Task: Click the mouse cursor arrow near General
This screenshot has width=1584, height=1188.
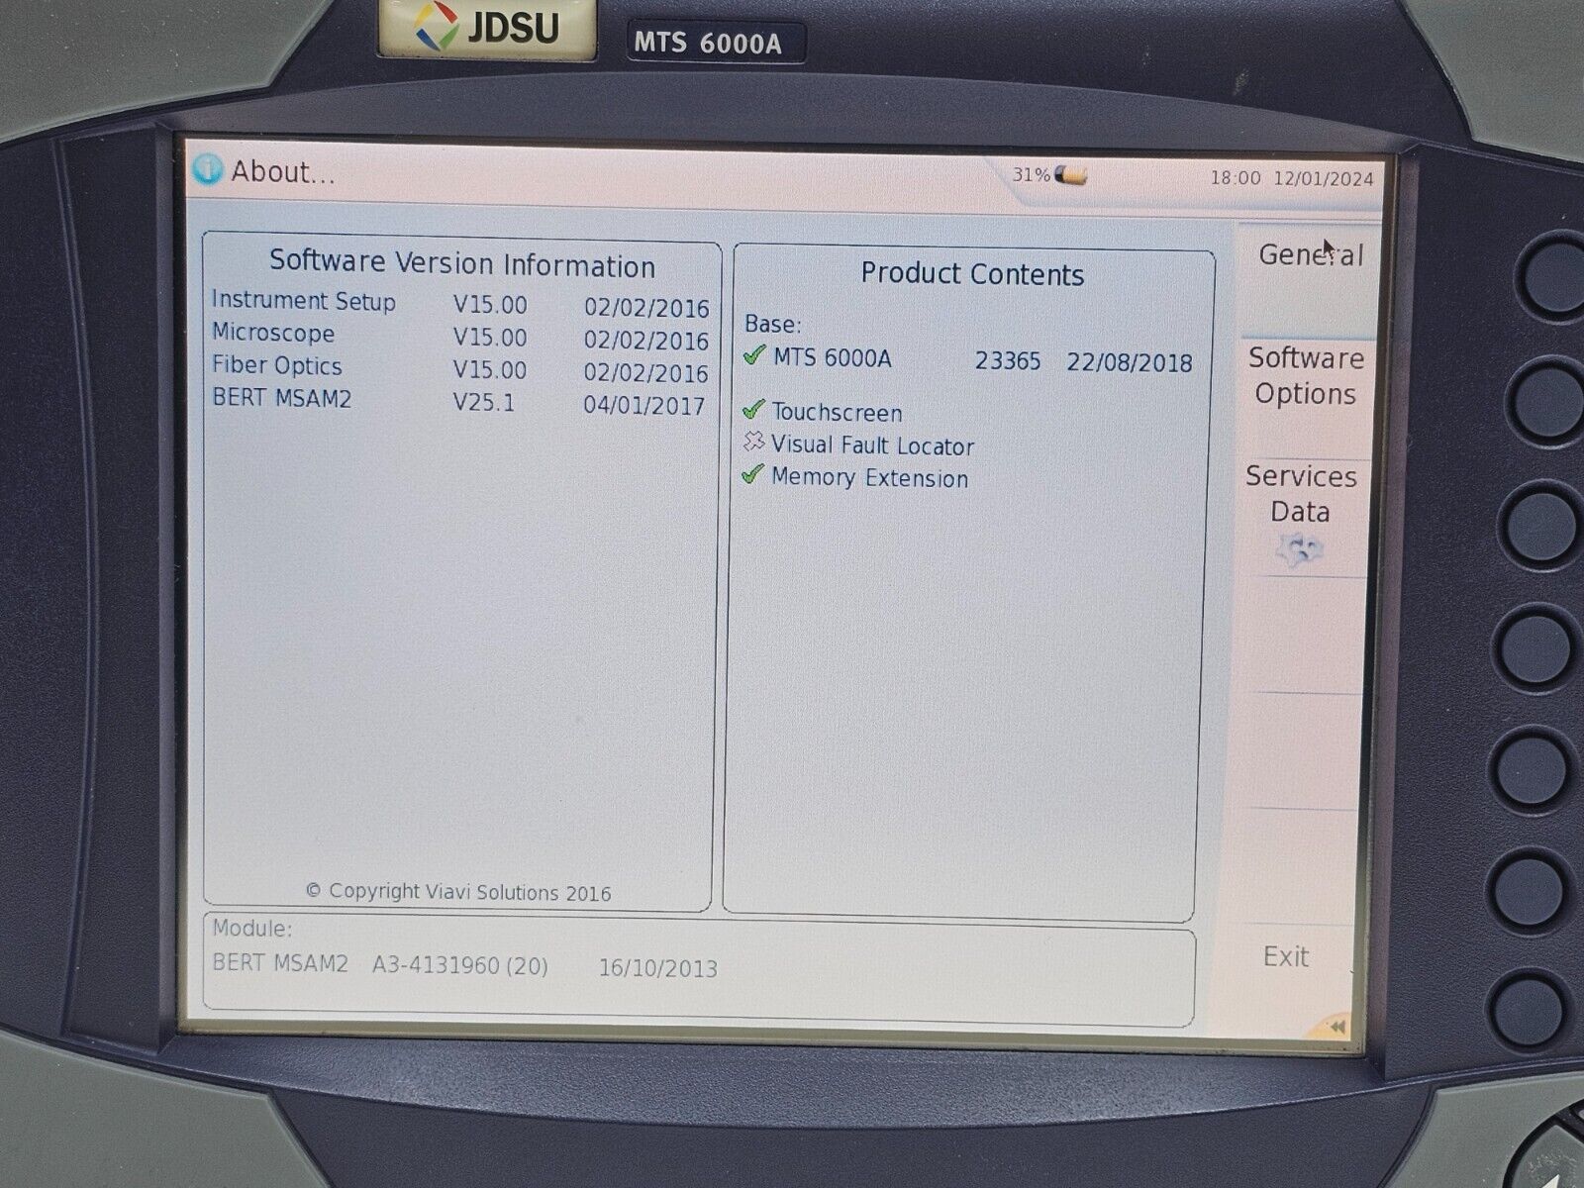Action: pos(1327,246)
